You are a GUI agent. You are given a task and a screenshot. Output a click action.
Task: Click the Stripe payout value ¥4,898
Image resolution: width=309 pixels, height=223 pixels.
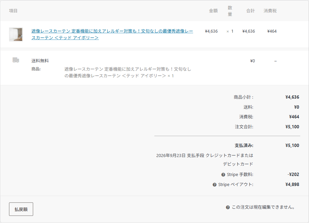292,185
